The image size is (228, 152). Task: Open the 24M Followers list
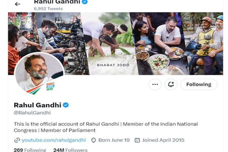[70, 150]
